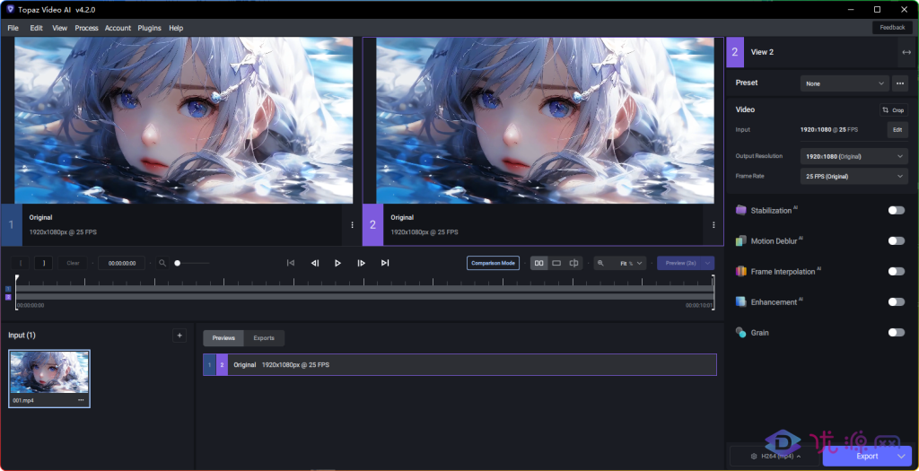
Task: Add input with the plus button
Action: click(179, 336)
